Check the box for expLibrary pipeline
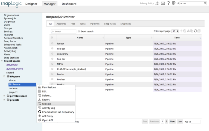Image resolution: width=209 pixels, height=131 pixels. [x=52, y=53]
